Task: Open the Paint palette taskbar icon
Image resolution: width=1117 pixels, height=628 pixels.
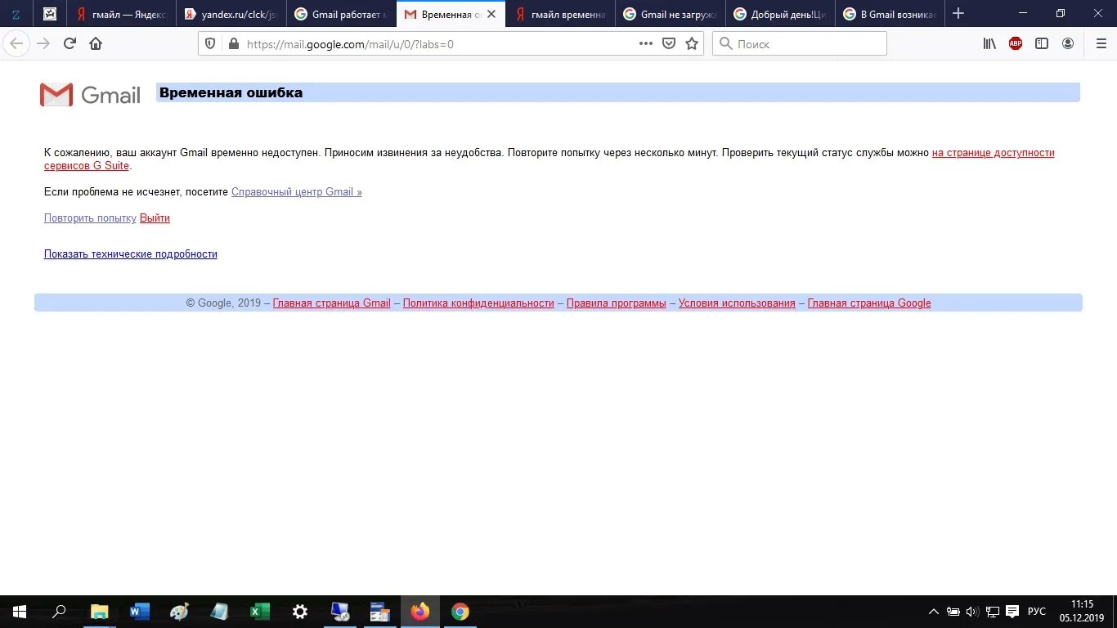Action: pyautogui.click(x=179, y=612)
